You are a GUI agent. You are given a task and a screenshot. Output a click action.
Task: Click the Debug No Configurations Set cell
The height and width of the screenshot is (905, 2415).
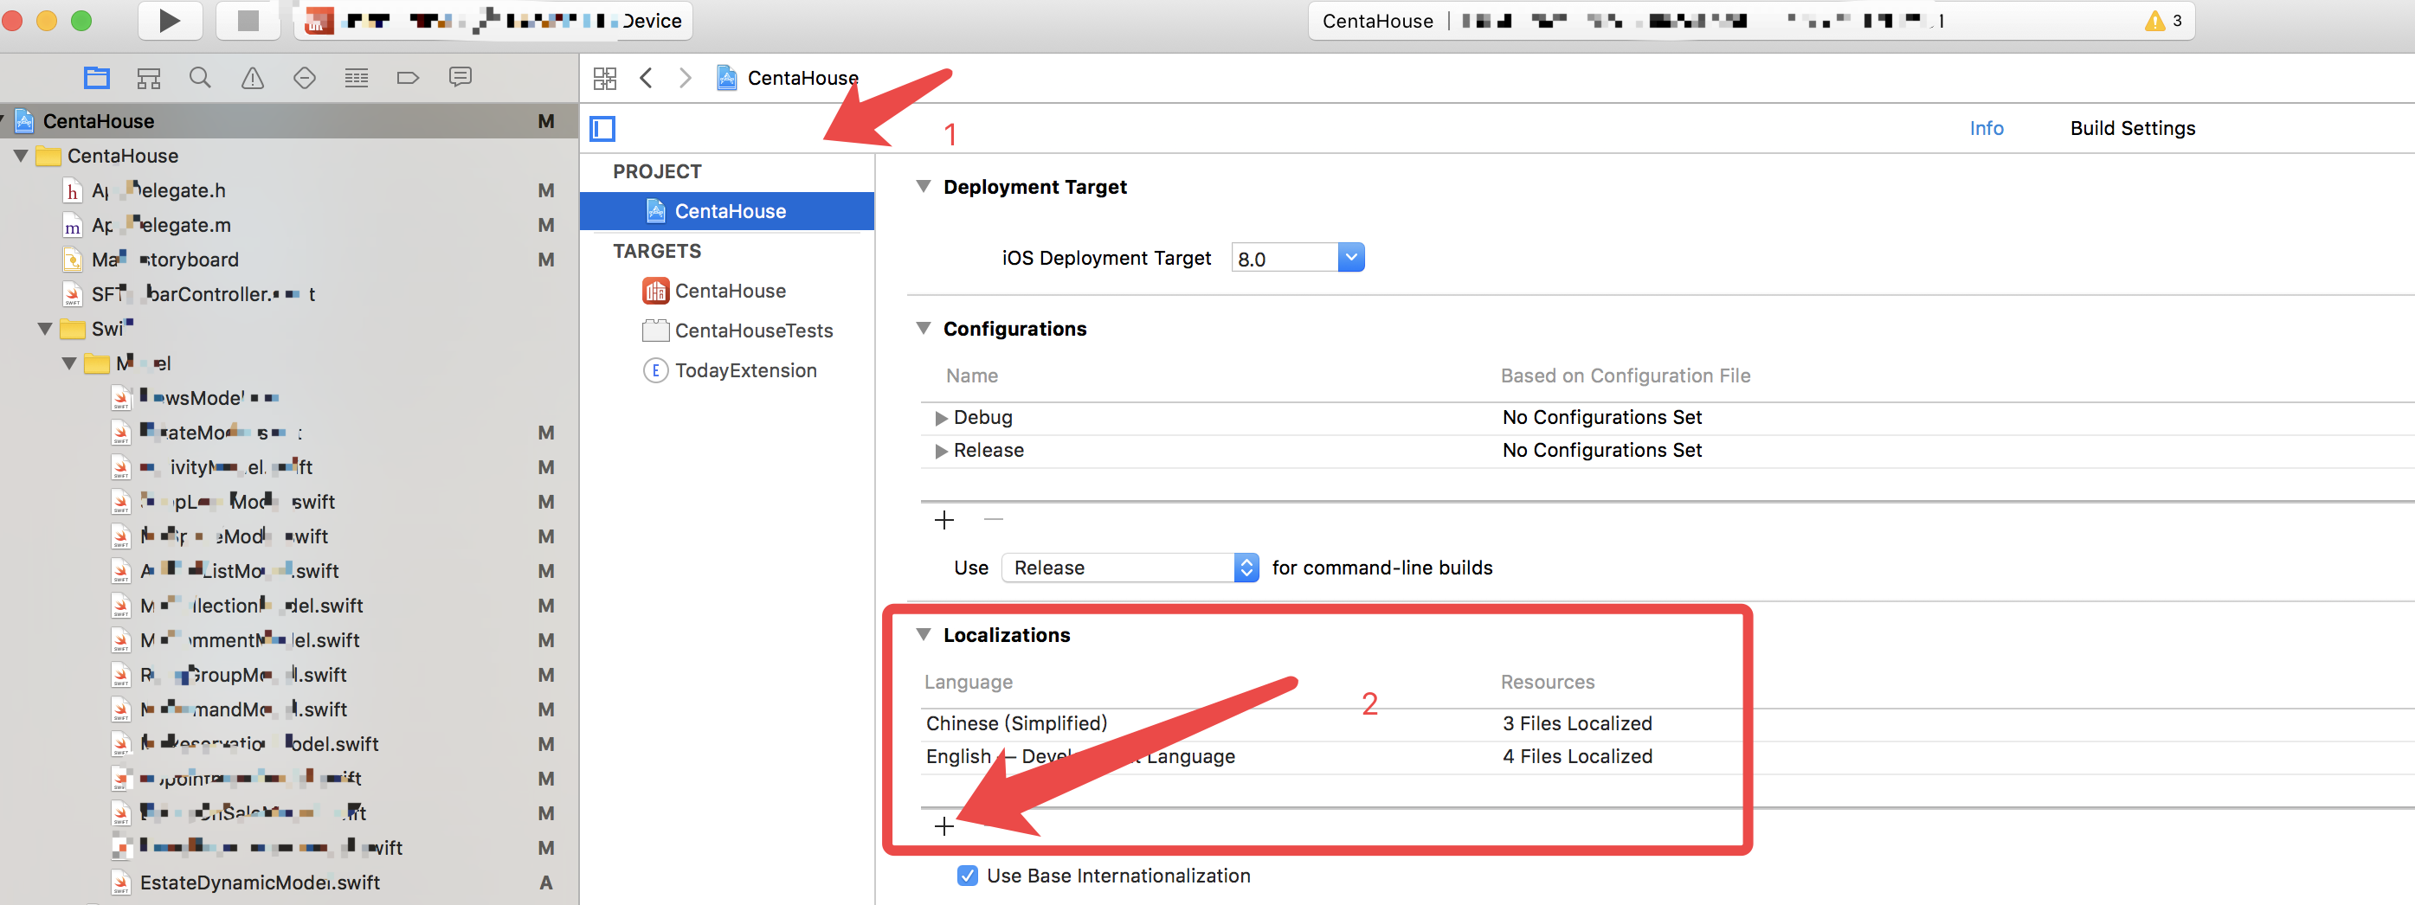(x=1601, y=418)
